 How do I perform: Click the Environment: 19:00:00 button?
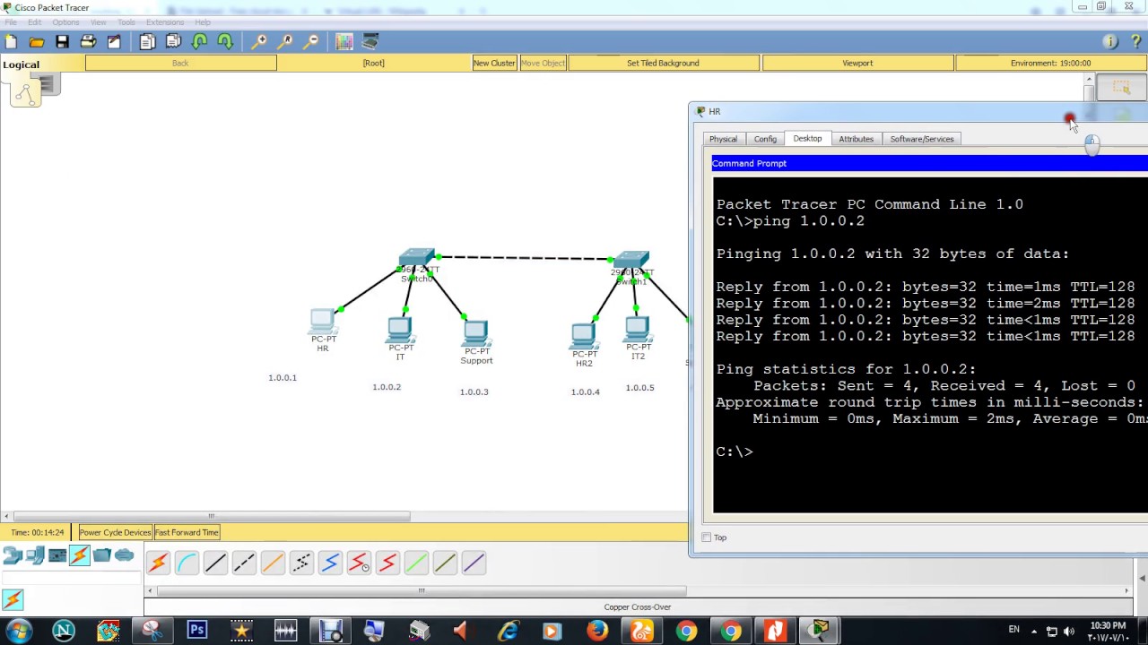pyautogui.click(x=1050, y=63)
